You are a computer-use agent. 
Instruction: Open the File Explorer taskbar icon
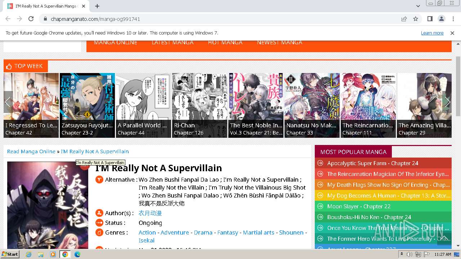(41, 254)
